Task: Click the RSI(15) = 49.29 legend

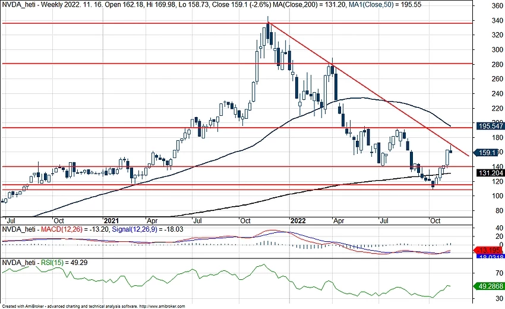Action: click(64, 263)
